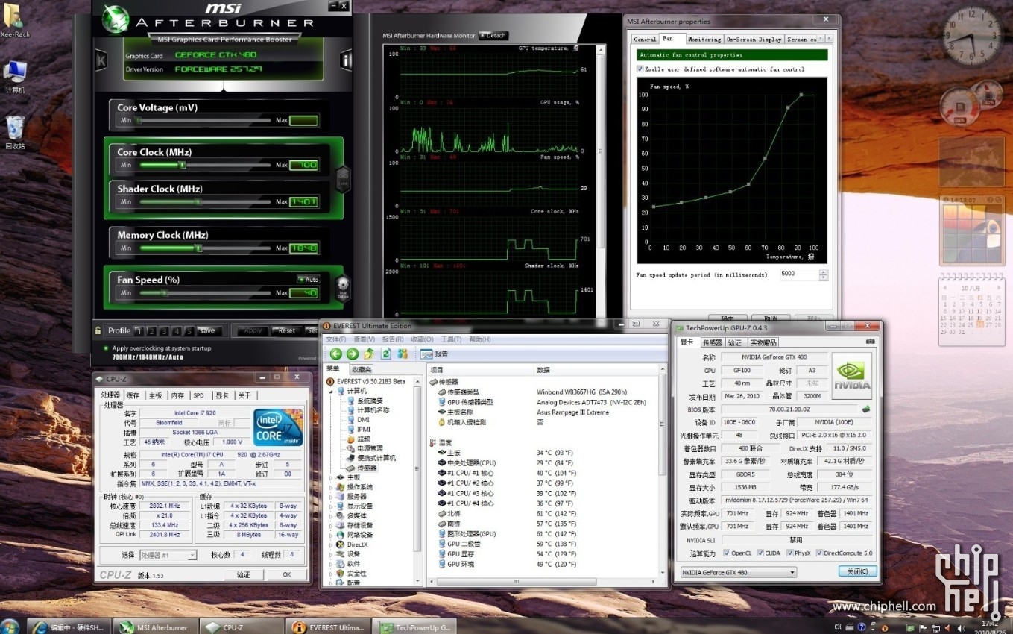Toggle user defined automatic fan control checkbox
The width and height of the screenshot is (1013, 634).
pos(640,69)
